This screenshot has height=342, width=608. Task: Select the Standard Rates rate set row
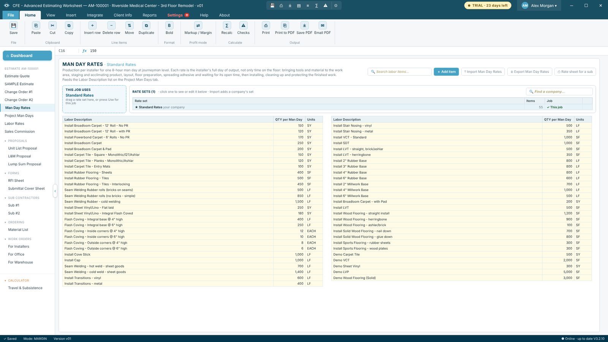[x=363, y=107]
